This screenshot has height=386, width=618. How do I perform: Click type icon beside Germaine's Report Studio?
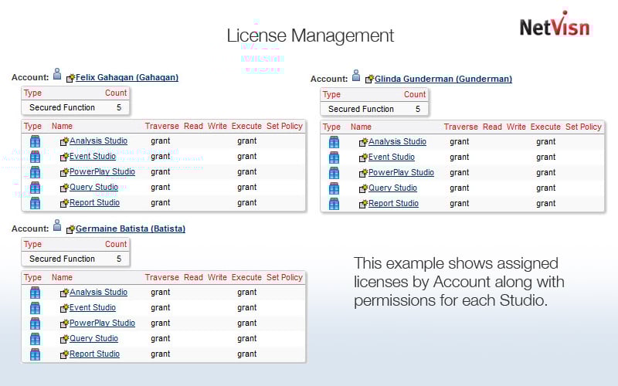click(35, 354)
